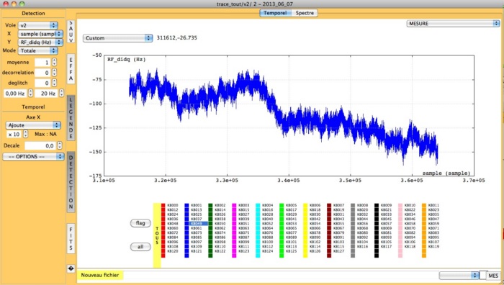Open the X axis dropdown showing sample
This screenshot has width=504, height=285.
[x=40, y=34]
